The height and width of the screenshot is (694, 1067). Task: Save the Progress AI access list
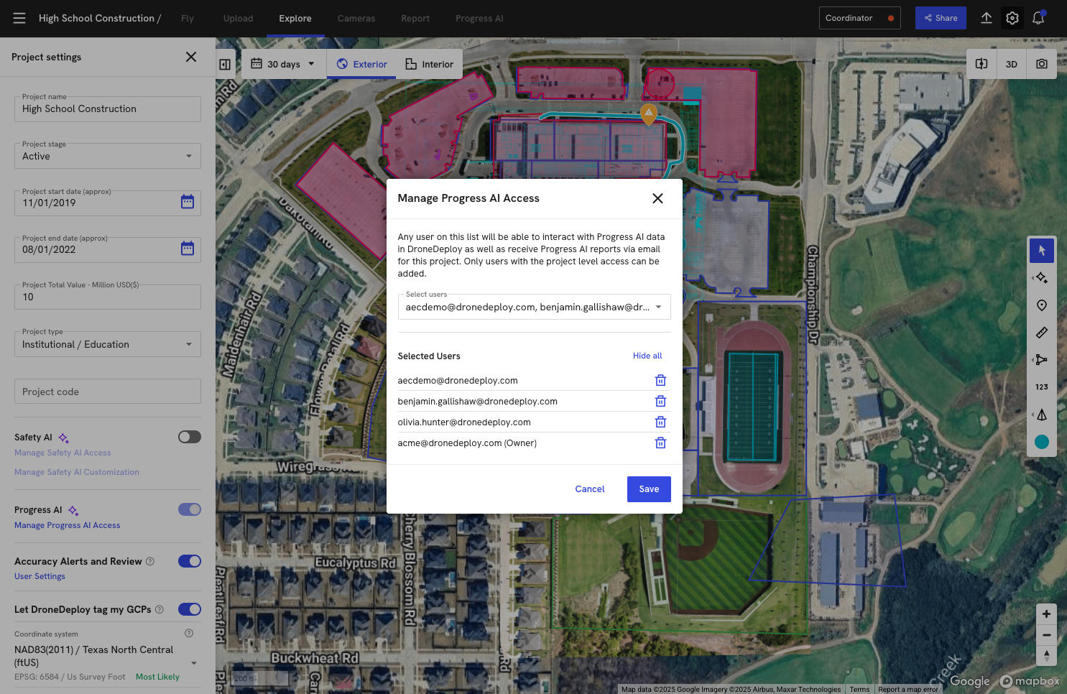[x=649, y=489]
